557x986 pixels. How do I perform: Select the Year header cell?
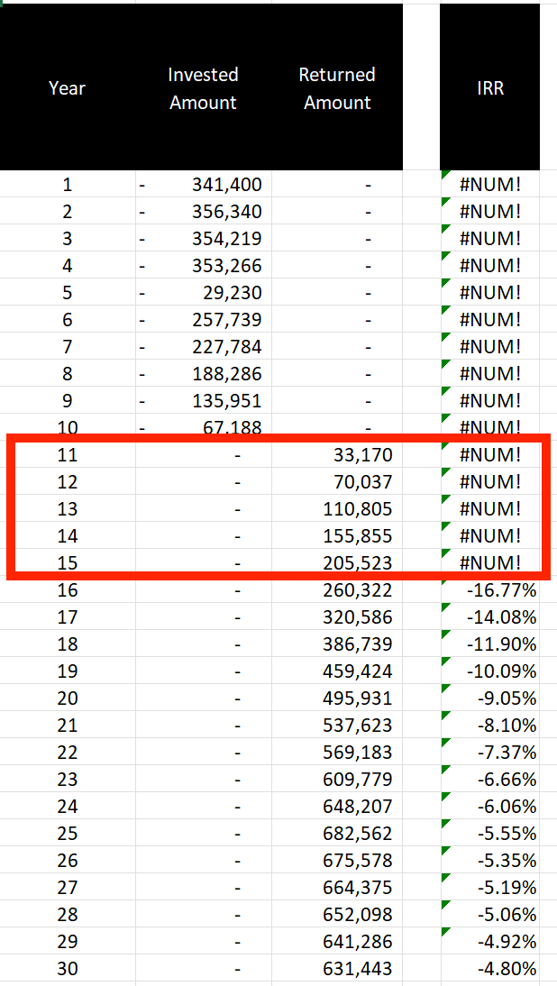68,87
